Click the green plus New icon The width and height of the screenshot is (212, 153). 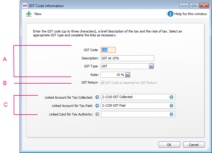(x=29, y=14)
